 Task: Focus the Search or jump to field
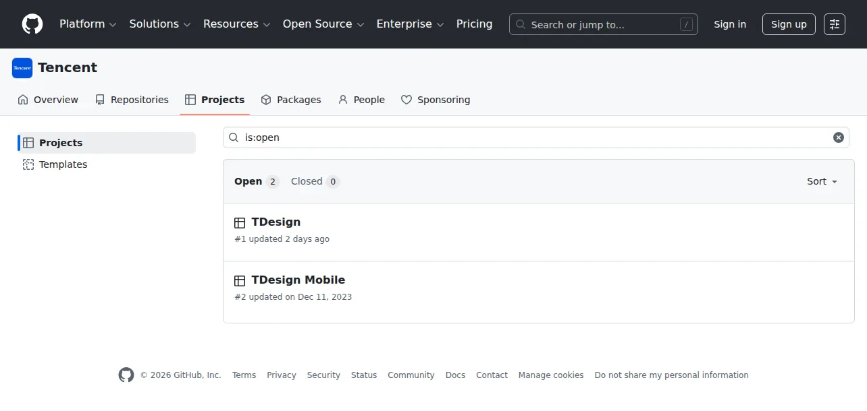coord(604,24)
